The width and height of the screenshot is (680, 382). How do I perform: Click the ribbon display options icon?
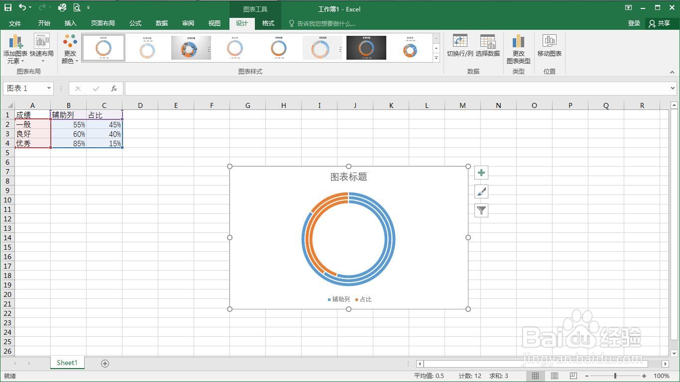coord(629,7)
